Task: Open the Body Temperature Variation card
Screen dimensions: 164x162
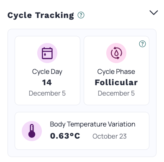Action: pyautogui.click(x=82, y=131)
